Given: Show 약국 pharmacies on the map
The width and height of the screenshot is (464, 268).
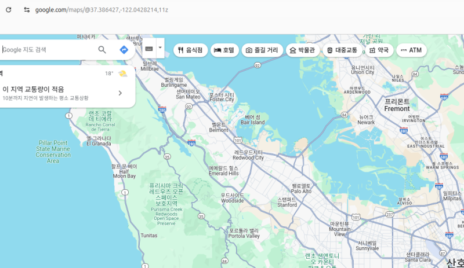Looking at the screenshot, I should [378, 50].
